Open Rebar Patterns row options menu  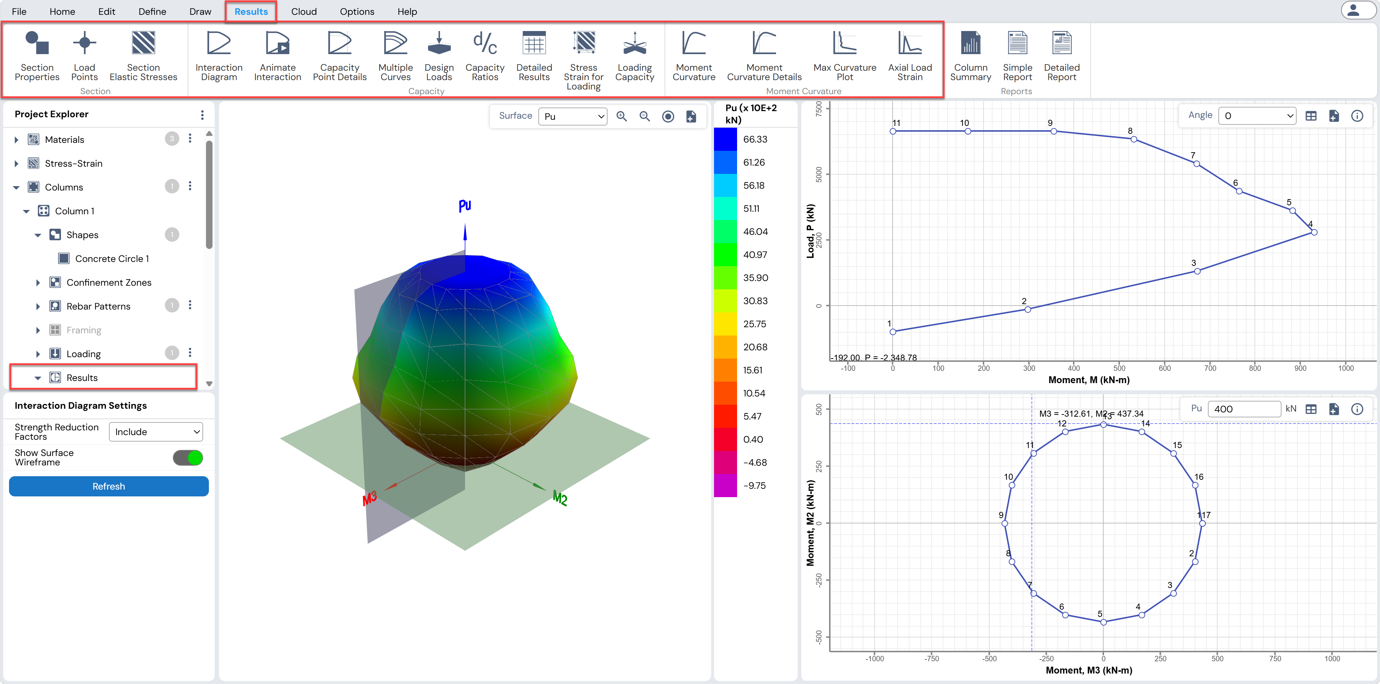pyautogui.click(x=190, y=305)
